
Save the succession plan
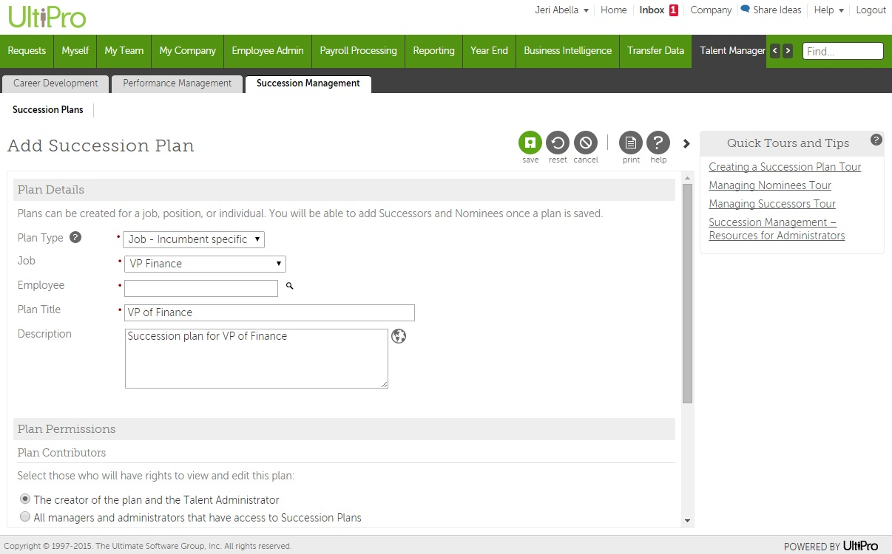click(x=530, y=143)
